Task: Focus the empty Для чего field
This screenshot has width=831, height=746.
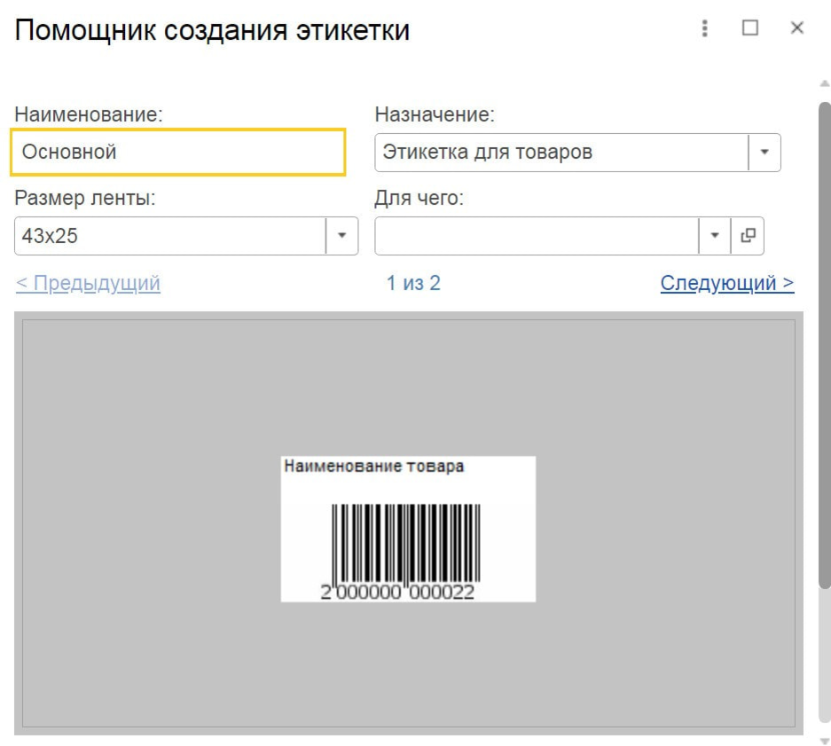Action: (x=537, y=235)
